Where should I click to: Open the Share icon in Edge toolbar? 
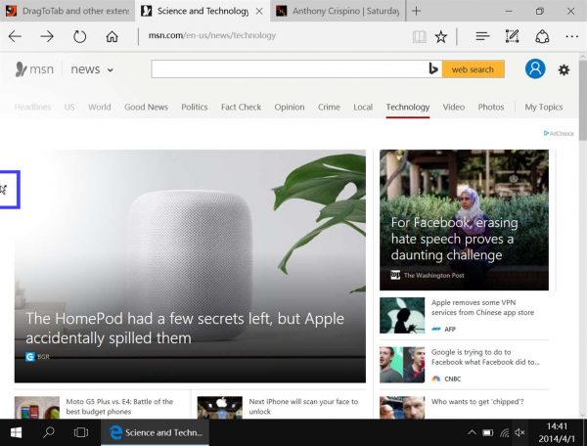(542, 36)
